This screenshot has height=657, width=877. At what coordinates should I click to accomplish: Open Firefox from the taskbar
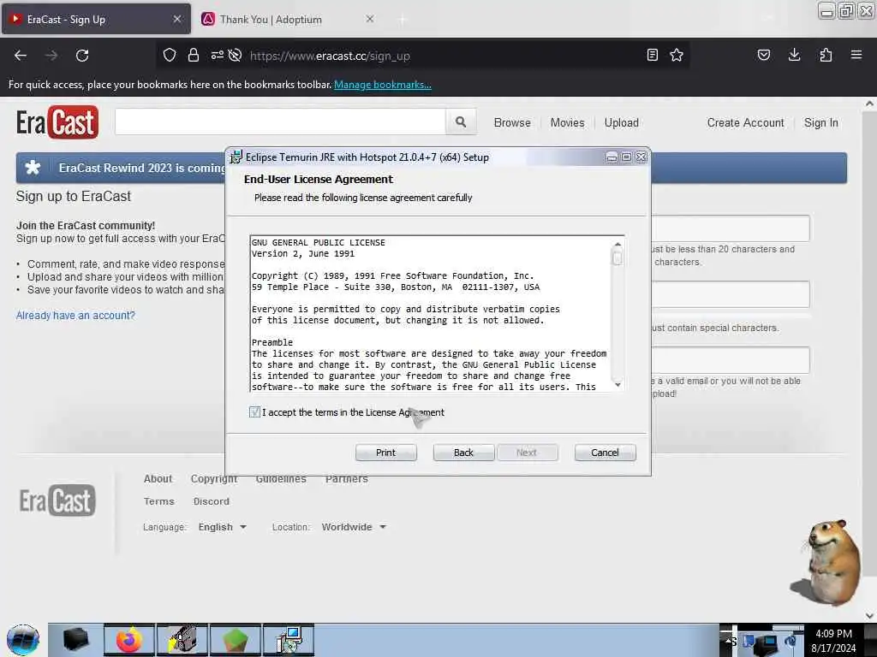[129, 640]
